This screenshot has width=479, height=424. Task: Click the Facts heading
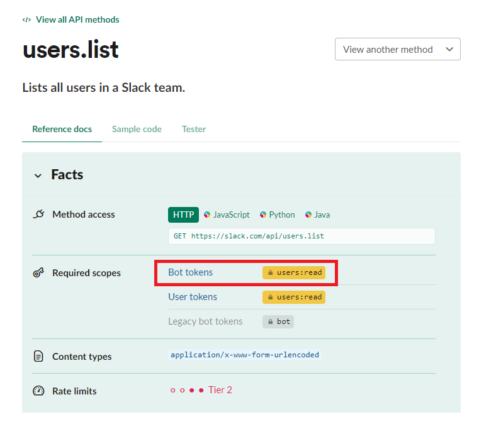[67, 175]
